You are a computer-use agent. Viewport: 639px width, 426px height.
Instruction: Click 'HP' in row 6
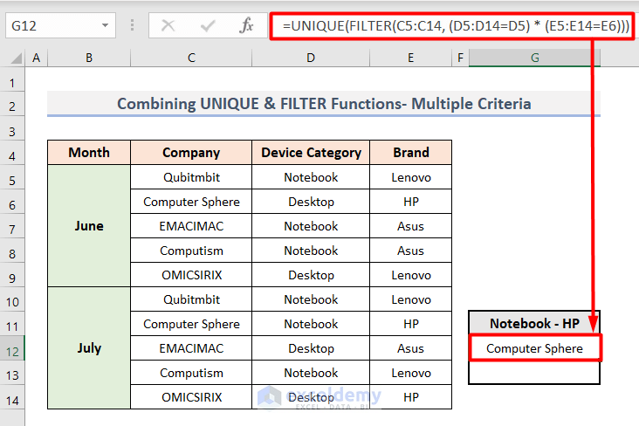(411, 202)
